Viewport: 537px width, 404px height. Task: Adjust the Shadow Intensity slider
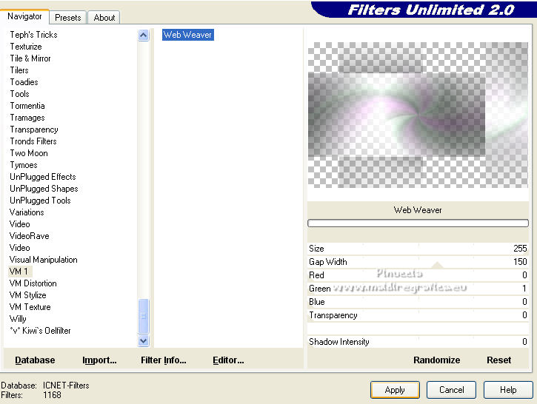pos(418,342)
